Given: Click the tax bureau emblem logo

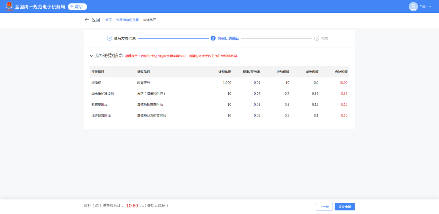Looking at the screenshot, I should pos(9,7).
